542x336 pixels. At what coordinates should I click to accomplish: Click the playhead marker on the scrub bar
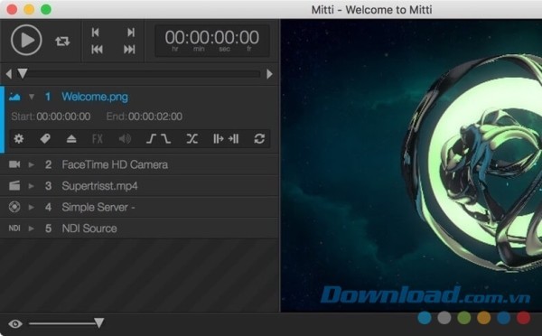23,73
